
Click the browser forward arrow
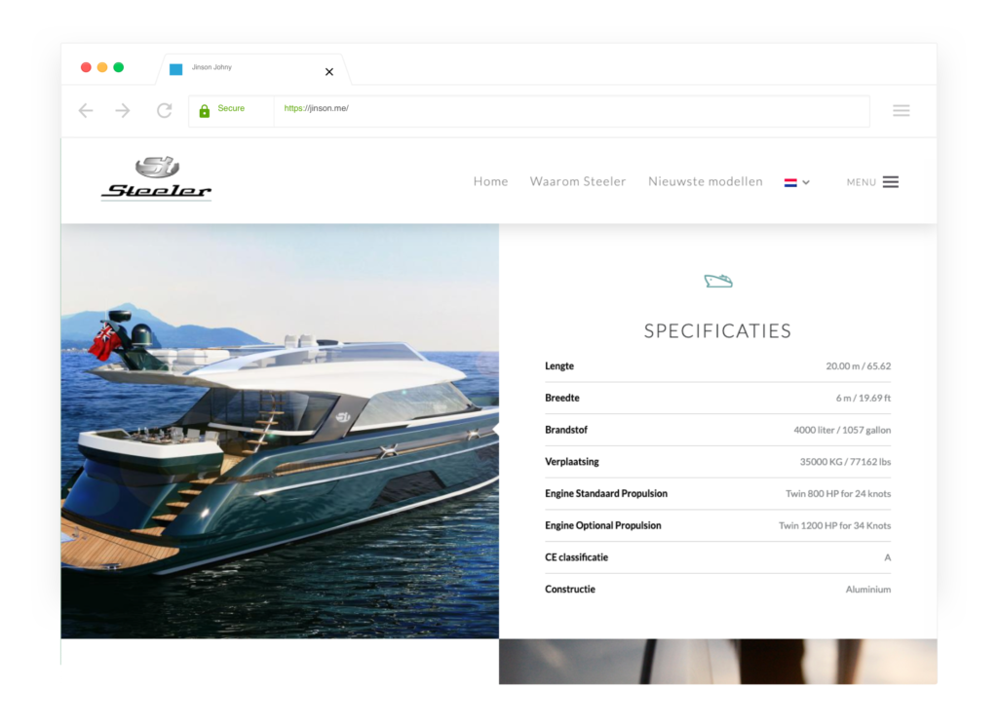coord(123,111)
